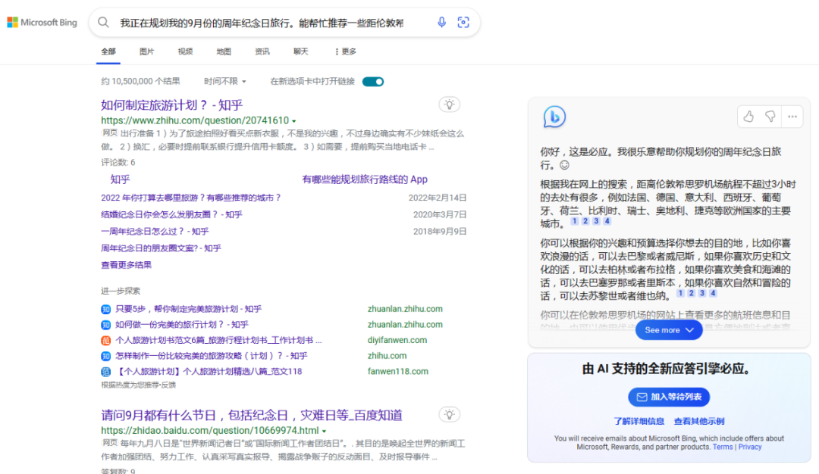The image size is (819, 474).
Task: Open 一周年纪念日怎么过 link
Action: point(155,232)
